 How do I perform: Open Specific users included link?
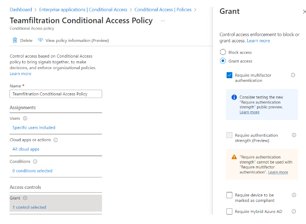(34, 128)
